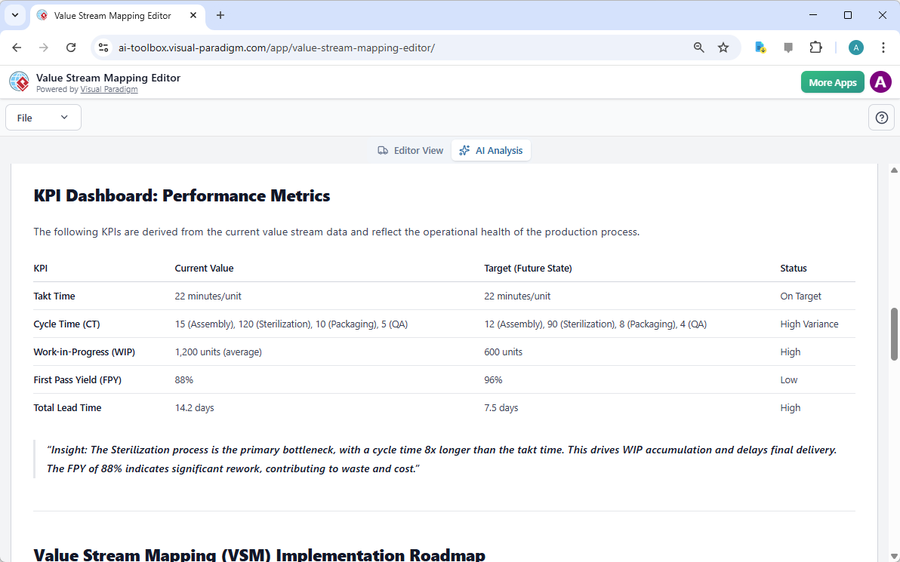Reload the page with refresh icon
This screenshot has width=900, height=562.
[71, 48]
